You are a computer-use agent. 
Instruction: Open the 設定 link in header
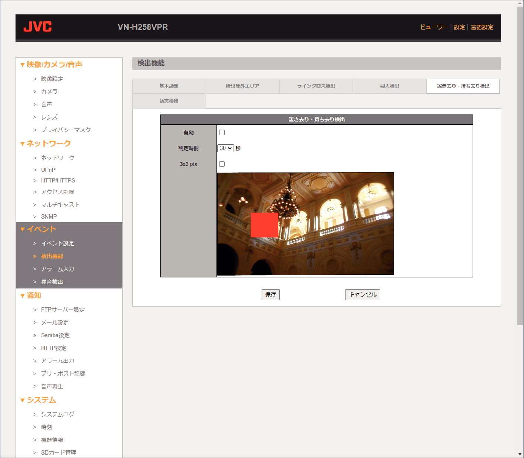tap(459, 27)
